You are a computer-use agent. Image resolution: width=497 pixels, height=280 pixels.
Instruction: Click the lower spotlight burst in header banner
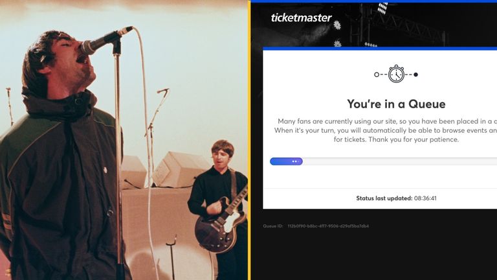click(337, 43)
